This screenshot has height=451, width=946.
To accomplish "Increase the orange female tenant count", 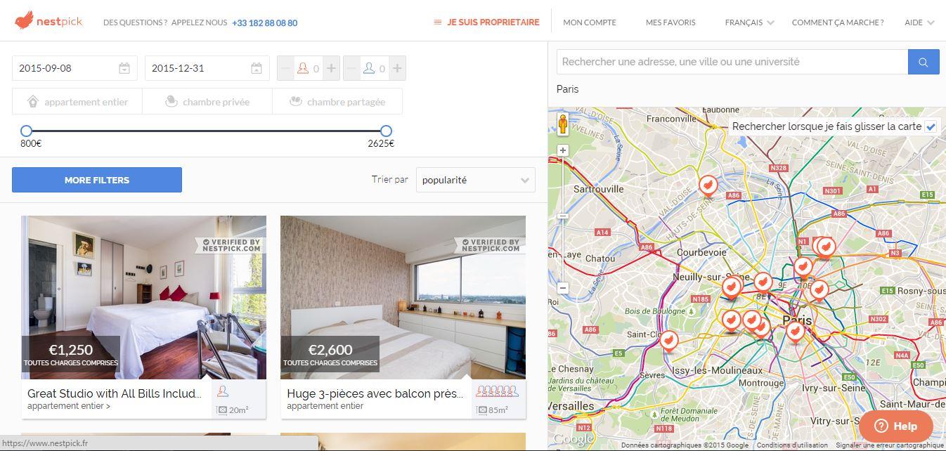I will click(332, 68).
